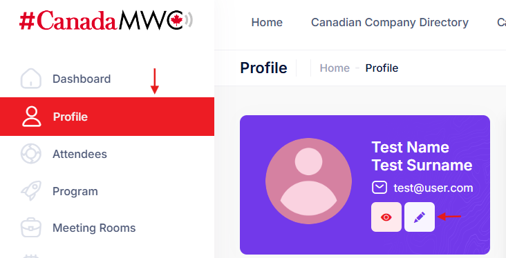Open Canadian Company Directory in top nav
The width and height of the screenshot is (506, 258).
click(389, 23)
